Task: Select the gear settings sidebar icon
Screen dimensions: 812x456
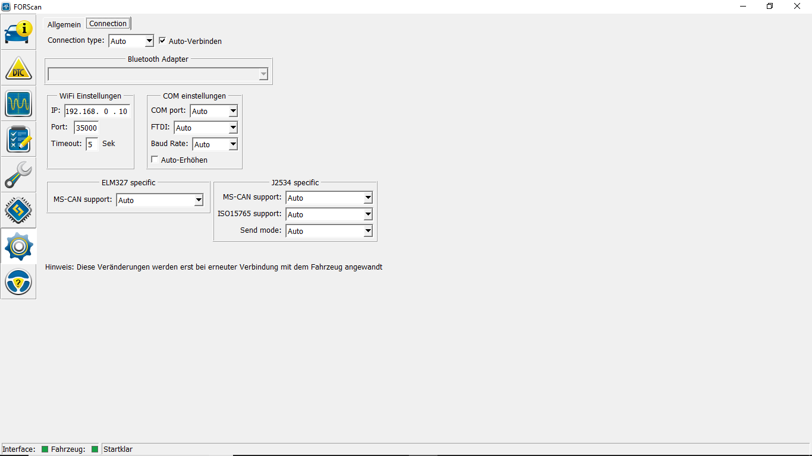Action: tap(18, 246)
